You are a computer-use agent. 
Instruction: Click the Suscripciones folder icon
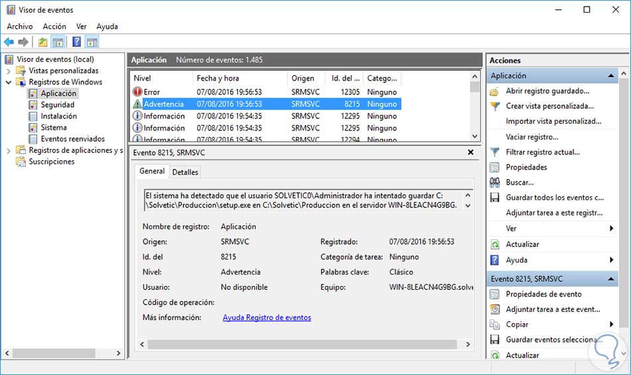click(21, 162)
